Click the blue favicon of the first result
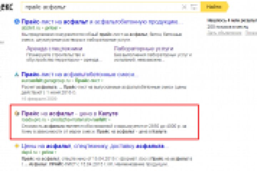Viewport: 257px width, 171px height. [17, 22]
